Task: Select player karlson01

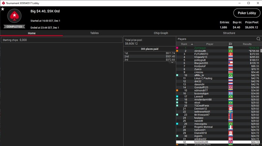Action: click(x=218, y=130)
